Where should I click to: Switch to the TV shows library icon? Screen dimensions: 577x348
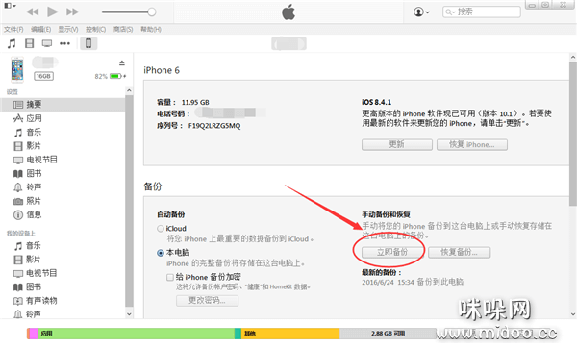47,43
